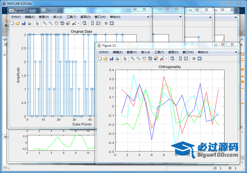Select Data Cursor tool in Figure 11 toolbar

[x=156, y=59]
